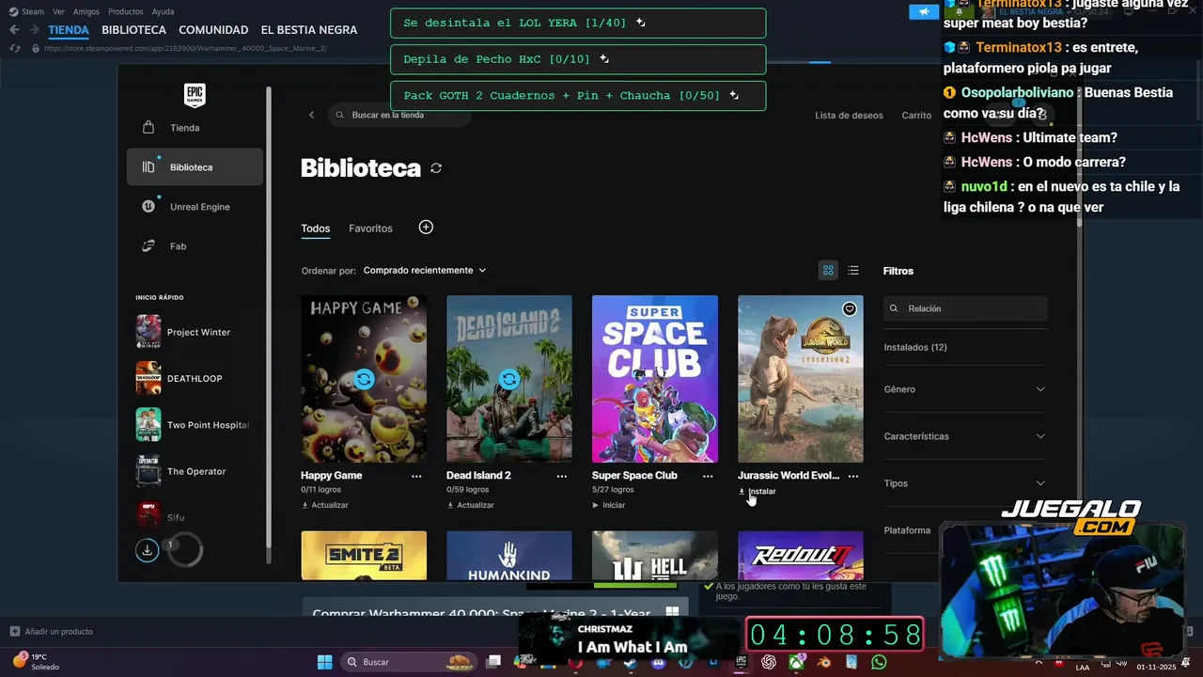This screenshot has height=677, width=1203.
Task: Open the three-dot menu for Jurassic World Evolution
Action: pos(853,477)
